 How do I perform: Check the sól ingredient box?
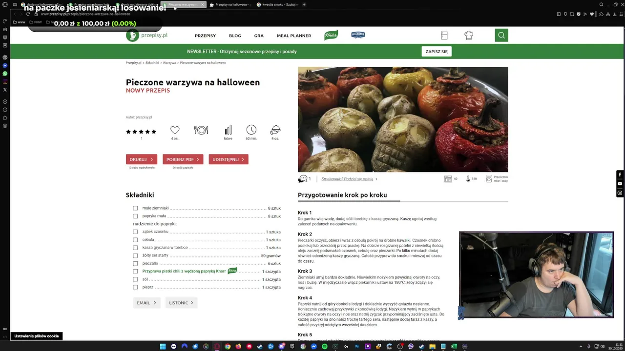pos(135,279)
